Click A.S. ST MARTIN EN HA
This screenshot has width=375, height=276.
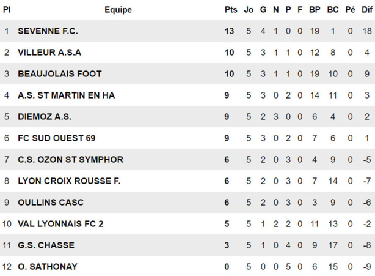tap(66, 95)
